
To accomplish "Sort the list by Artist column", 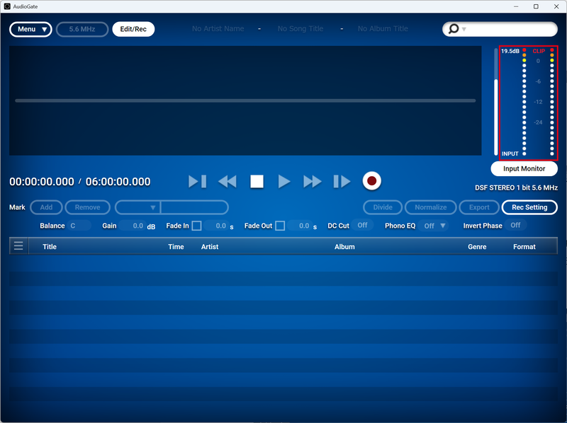I will 210,246.
